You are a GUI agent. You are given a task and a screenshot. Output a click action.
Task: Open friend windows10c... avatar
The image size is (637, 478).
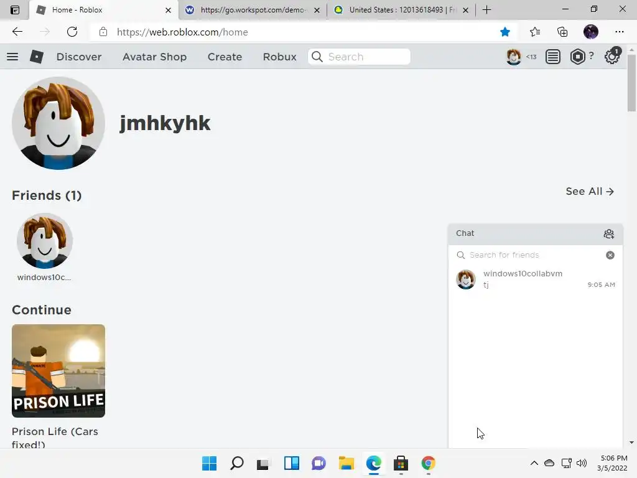pyautogui.click(x=45, y=241)
